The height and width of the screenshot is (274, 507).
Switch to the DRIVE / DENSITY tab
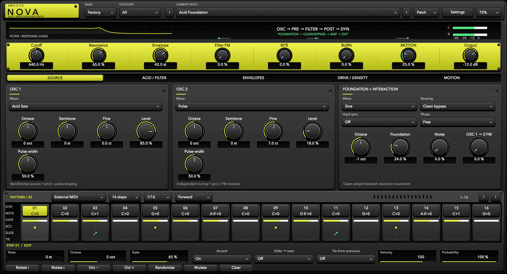pyautogui.click(x=353, y=78)
